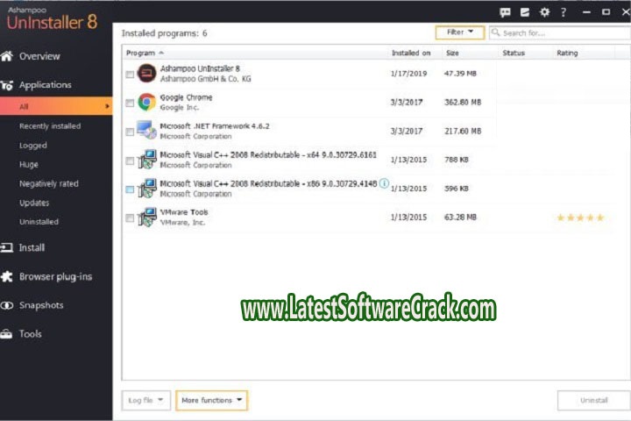Image resolution: width=631 pixels, height=421 pixels.
Task: Open the Install section
Action: click(x=32, y=247)
